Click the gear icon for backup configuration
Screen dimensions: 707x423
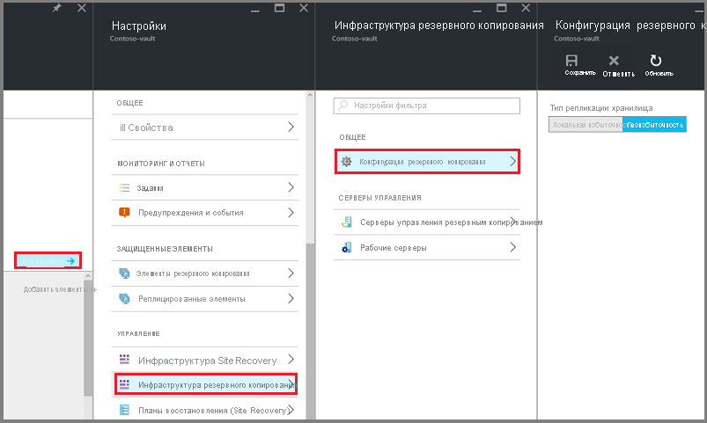(346, 161)
